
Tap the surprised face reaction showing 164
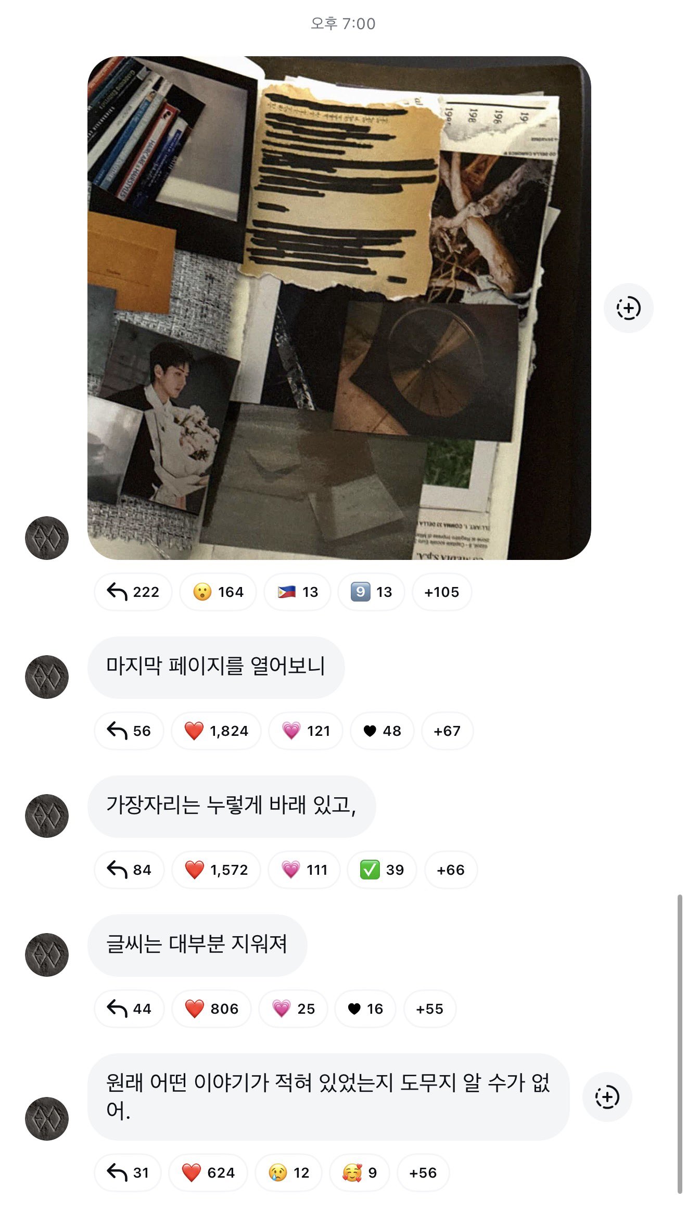218,592
